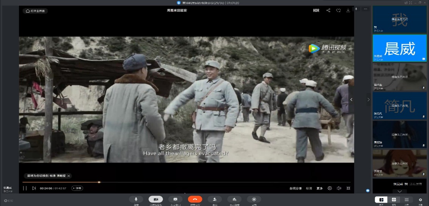Leave meeting with red hang-up button

tap(195, 199)
